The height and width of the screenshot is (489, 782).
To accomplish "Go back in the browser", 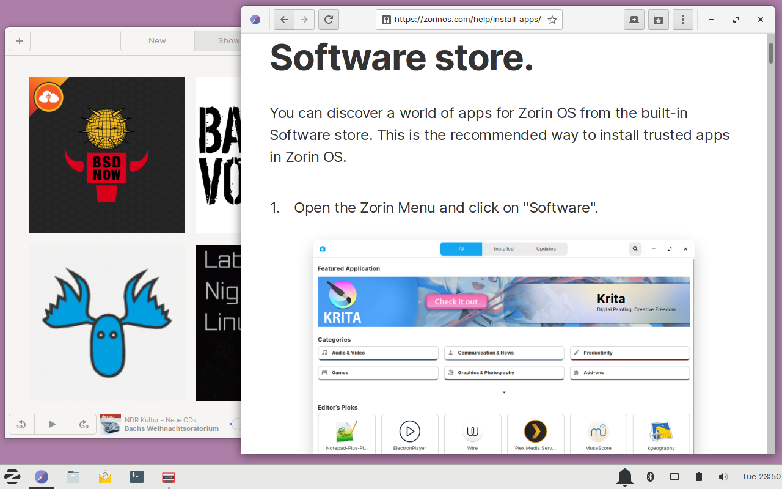I will pos(284,20).
